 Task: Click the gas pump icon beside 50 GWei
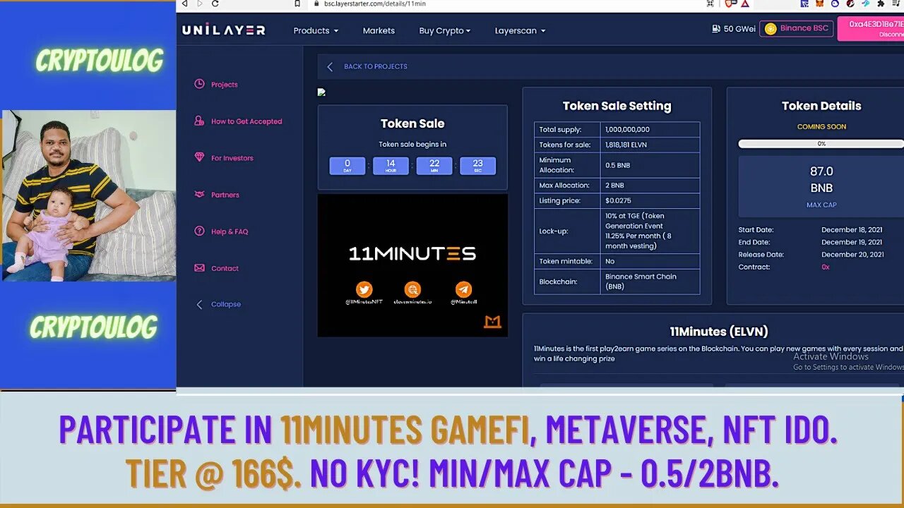tap(716, 29)
